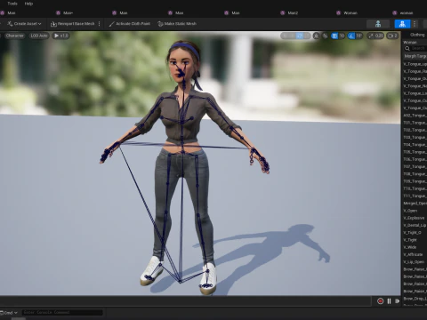This screenshot has height=320, width=427.
Task: Click Make Static Mesh button
Action: 177,24
